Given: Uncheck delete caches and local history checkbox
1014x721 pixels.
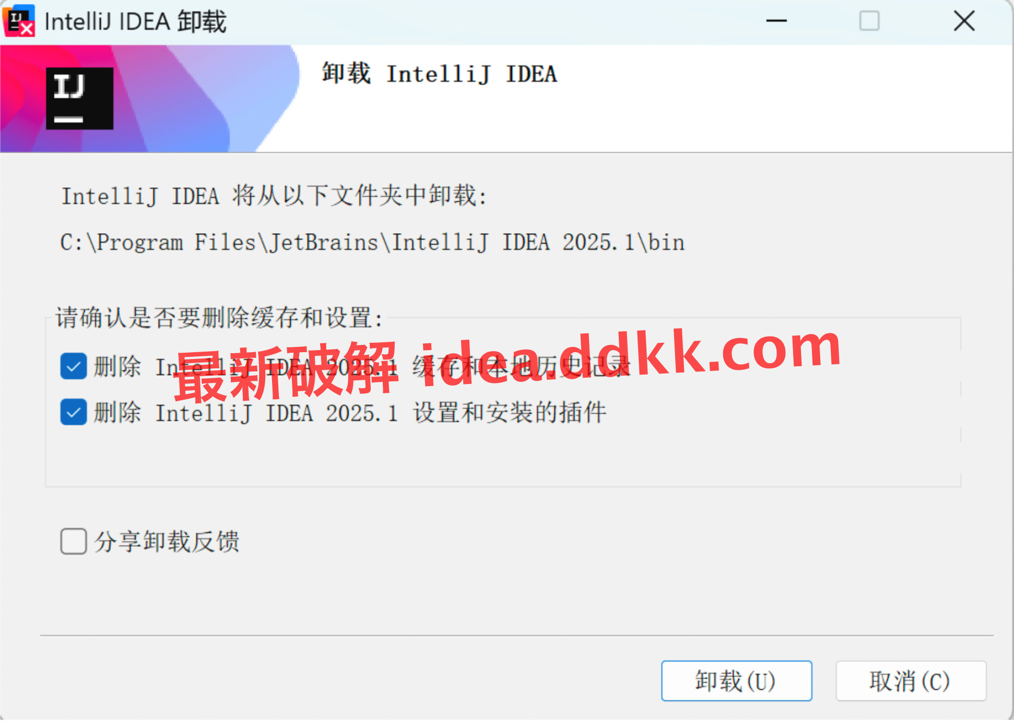Looking at the screenshot, I should (x=74, y=366).
